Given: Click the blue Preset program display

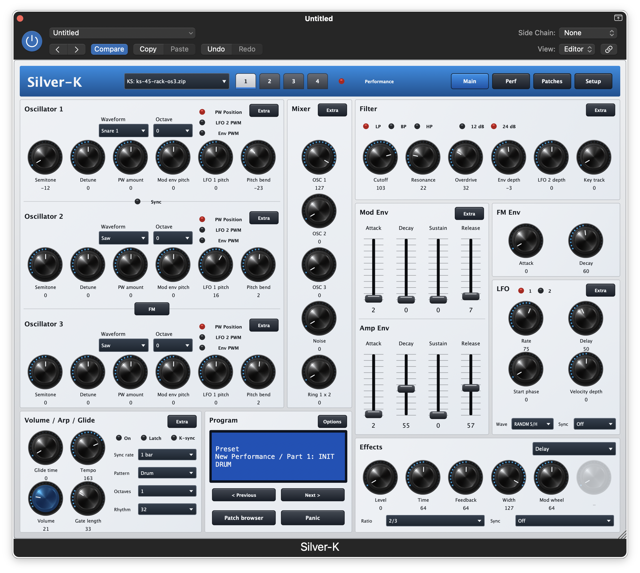Looking at the screenshot, I should click(x=278, y=456).
